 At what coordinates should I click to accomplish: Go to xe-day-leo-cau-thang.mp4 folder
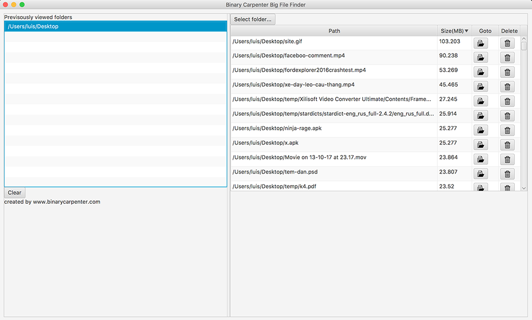[x=481, y=87]
